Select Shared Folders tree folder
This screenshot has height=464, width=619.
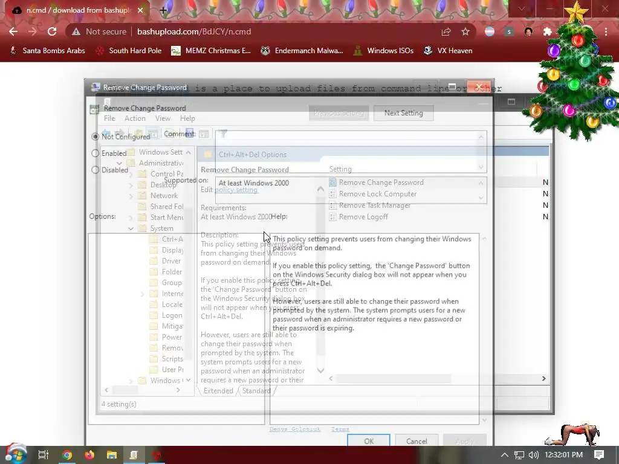tap(161, 207)
